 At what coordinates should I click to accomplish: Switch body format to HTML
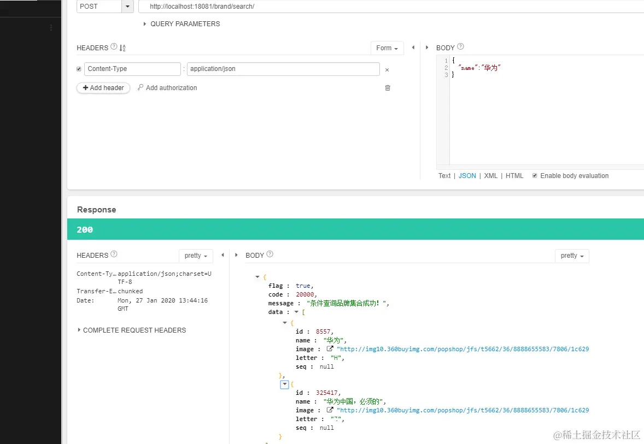coord(514,176)
